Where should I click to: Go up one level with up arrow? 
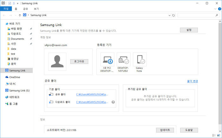pyautogui.click(x=20, y=15)
